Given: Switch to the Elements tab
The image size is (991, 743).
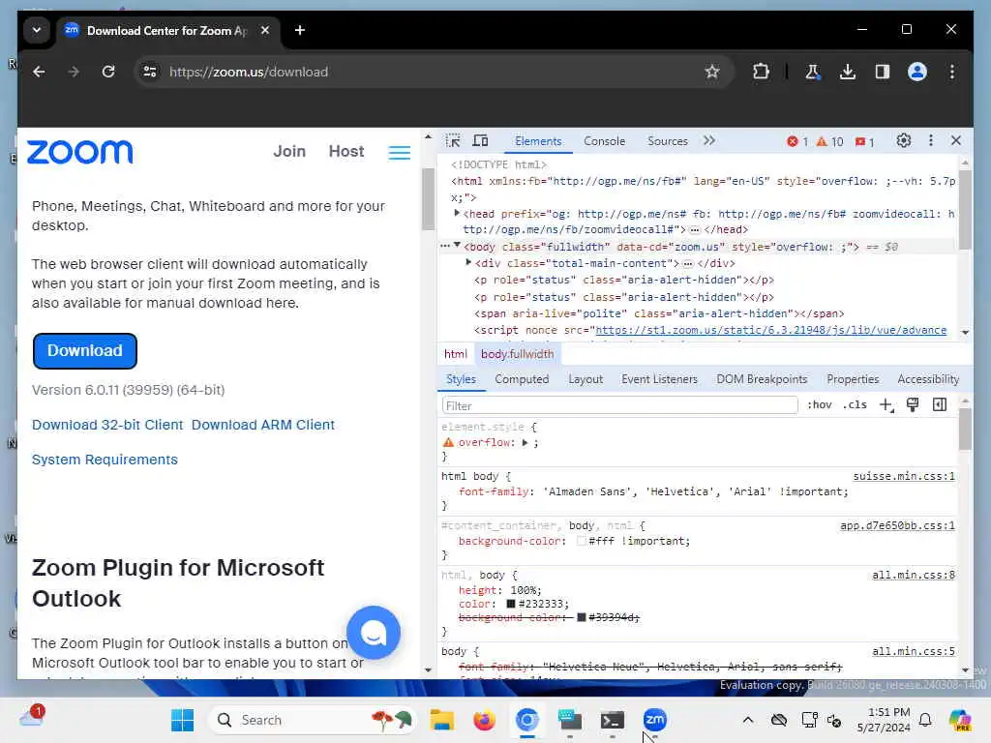Looking at the screenshot, I should click(538, 141).
